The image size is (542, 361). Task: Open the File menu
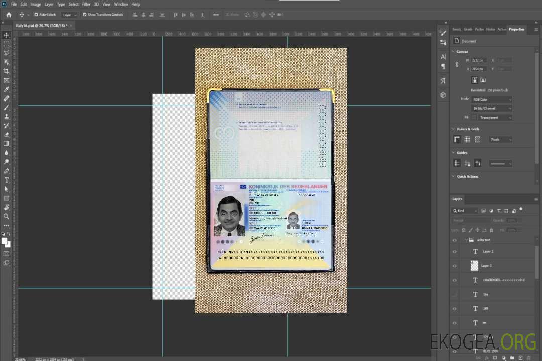tap(14, 4)
